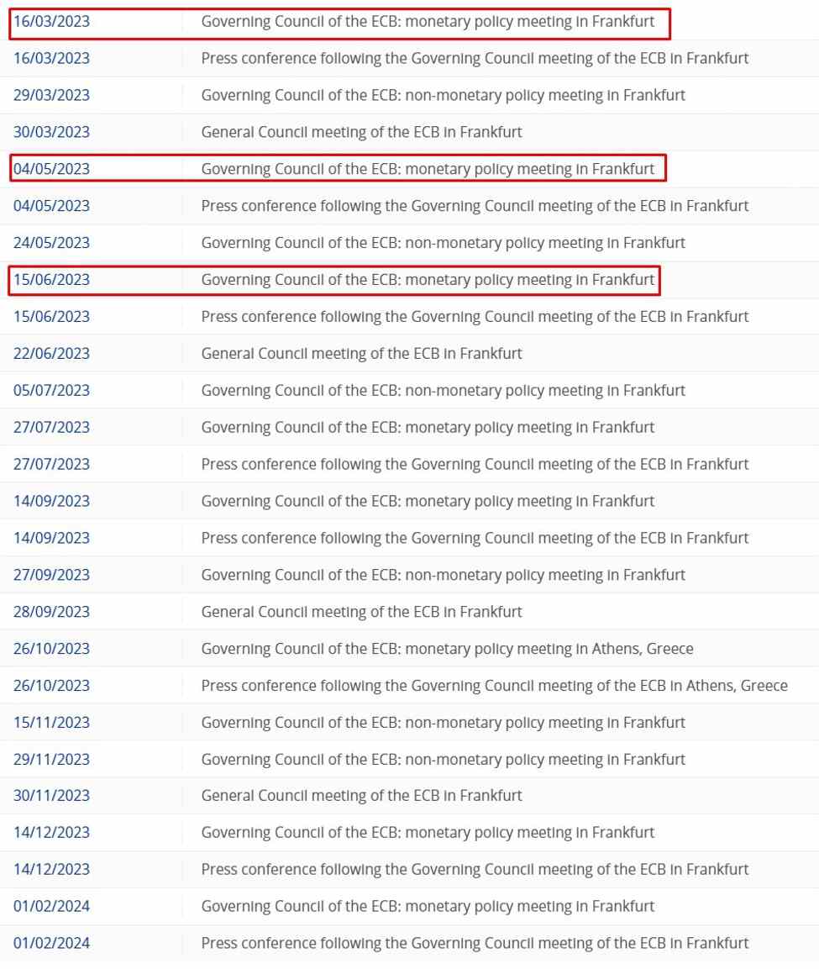Click the General Council meeting text for 22/06/2023
This screenshot has height=969, width=819.
(x=361, y=354)
